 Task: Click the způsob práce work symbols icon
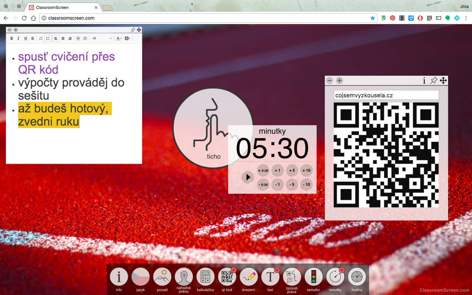pyautogui.click(x=292, y=277)
